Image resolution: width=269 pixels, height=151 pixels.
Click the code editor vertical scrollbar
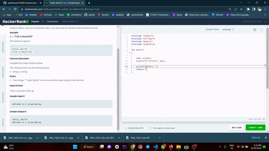pos(267,58)
